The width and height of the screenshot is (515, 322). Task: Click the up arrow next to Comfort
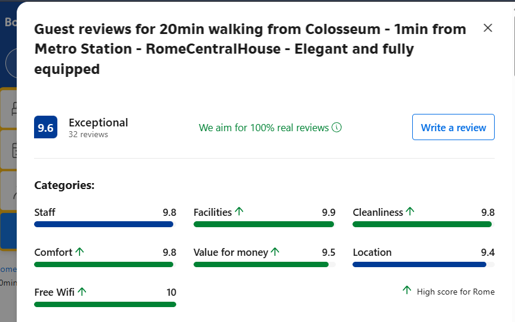tap(79, 252)
